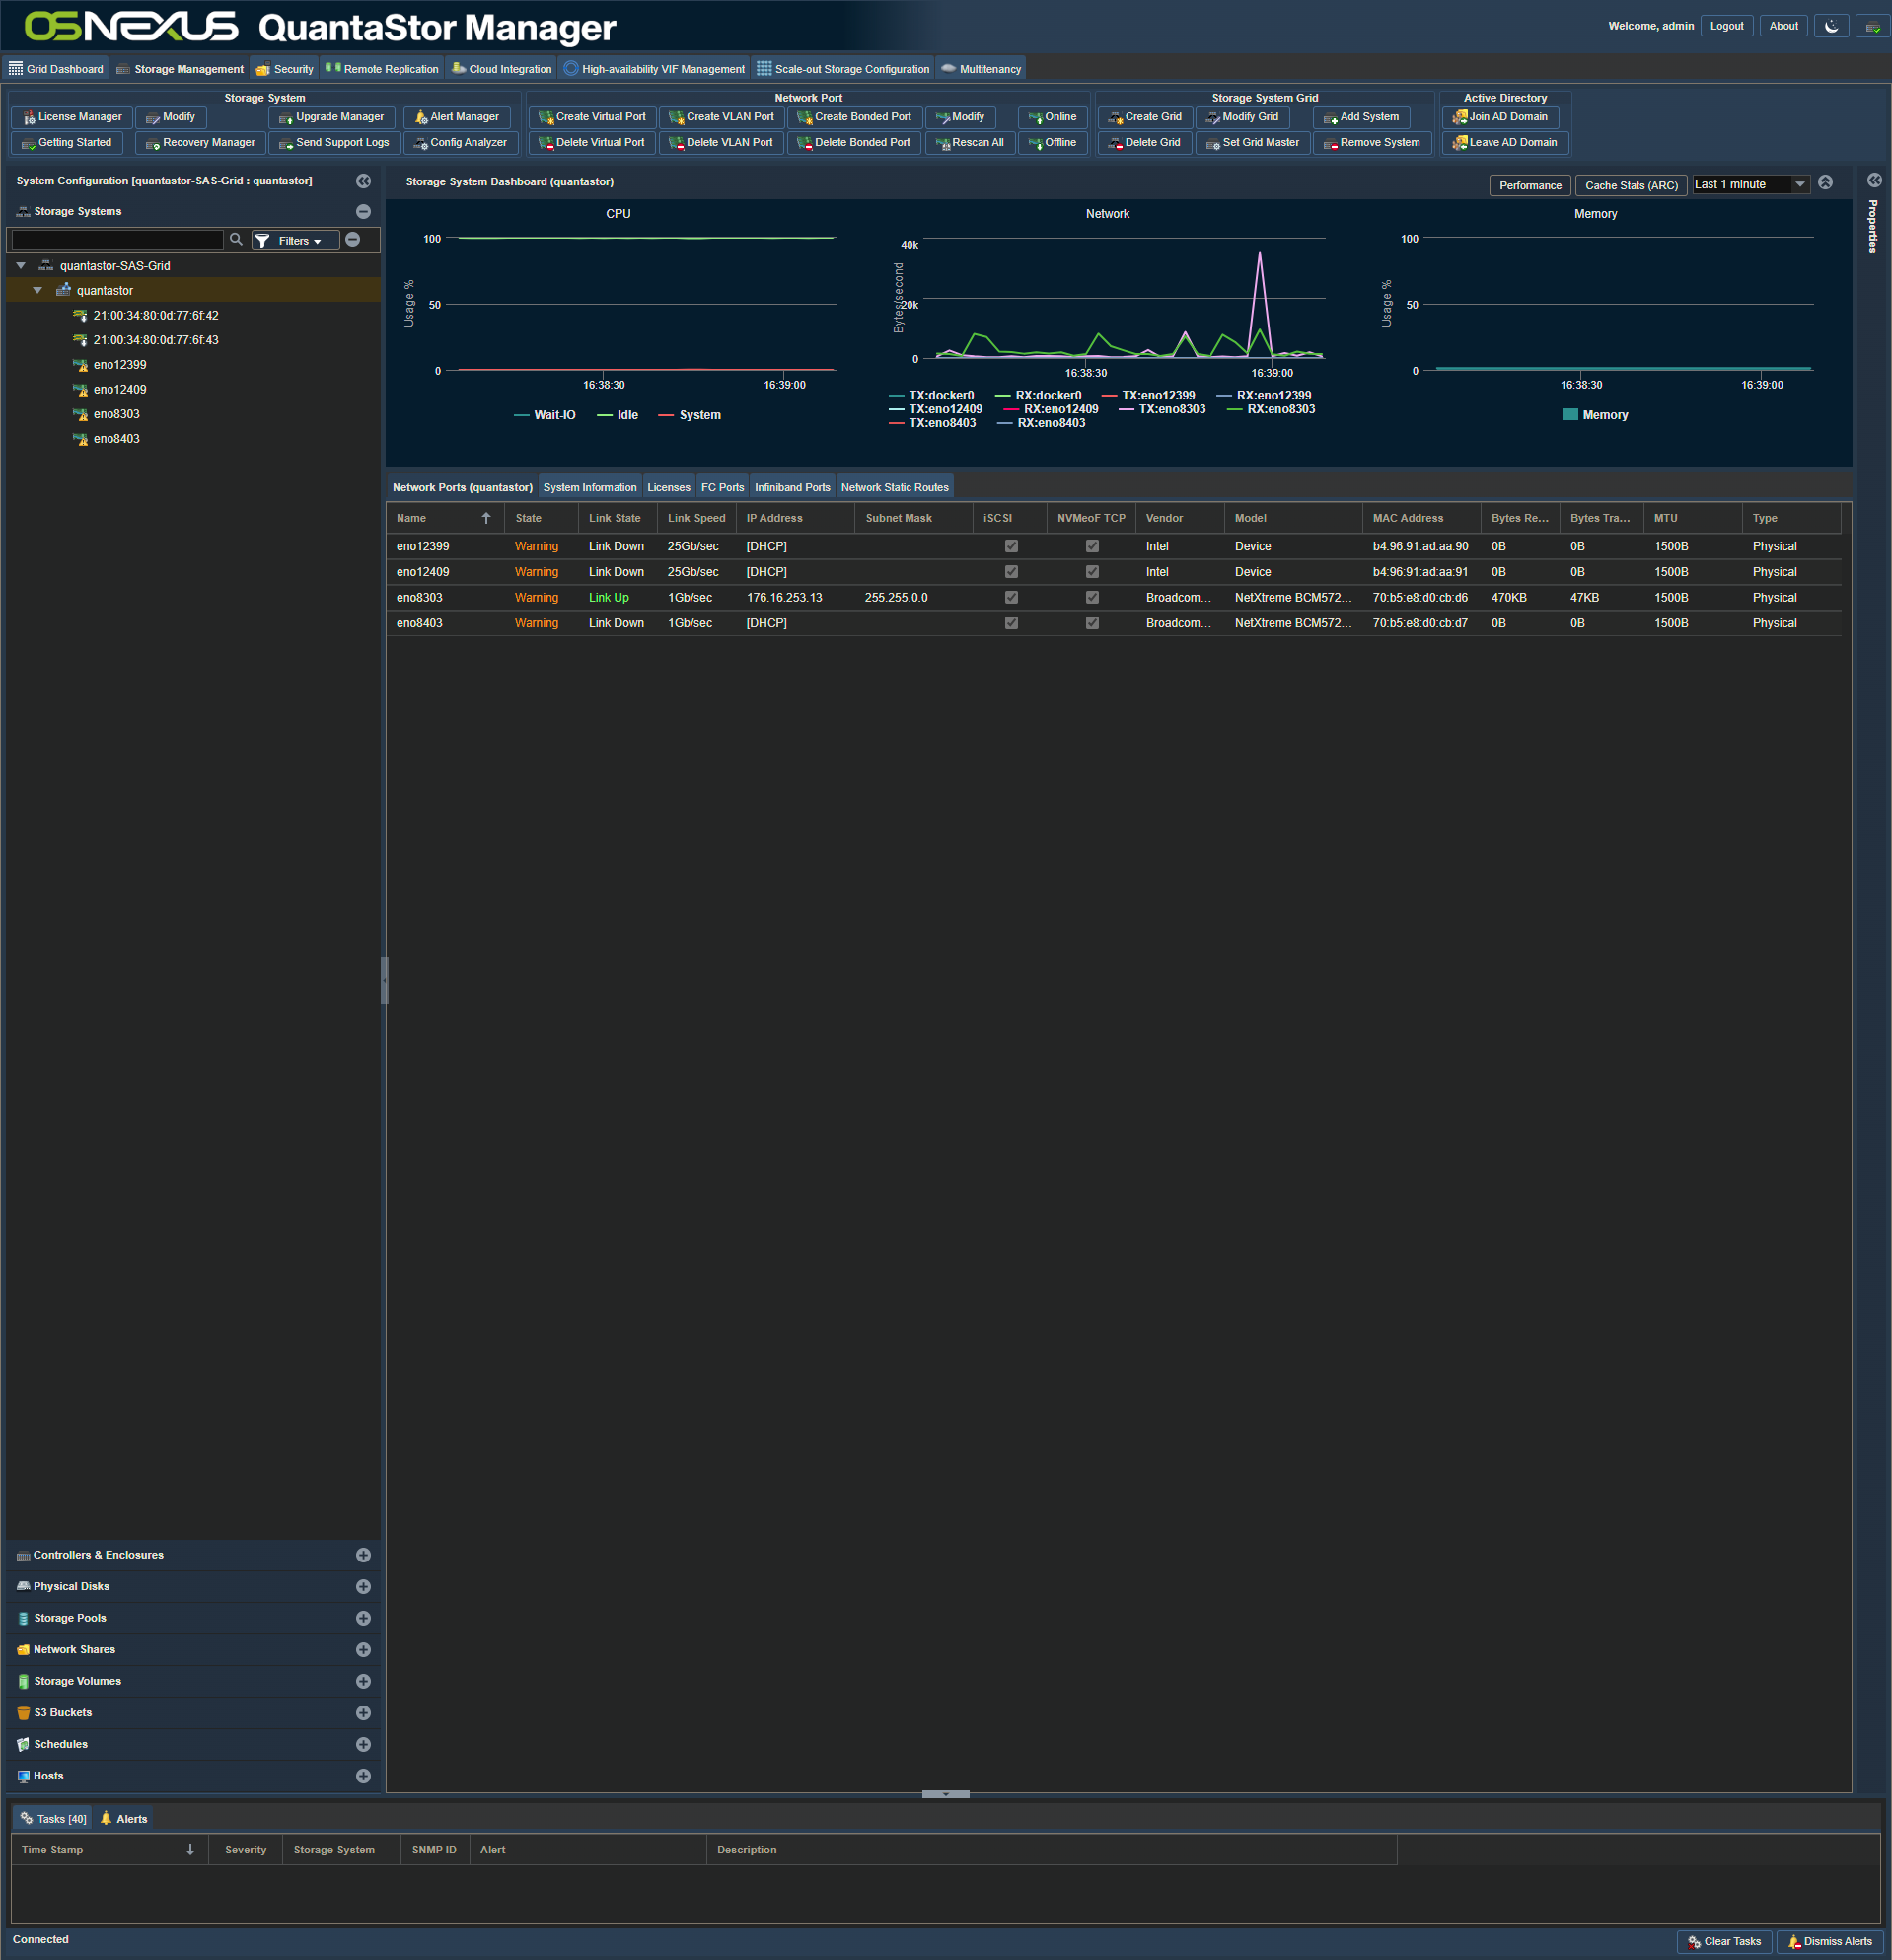Click the Rescan All network ports button
This screenshot has width=1892, height=1960.
coord(968,143)
